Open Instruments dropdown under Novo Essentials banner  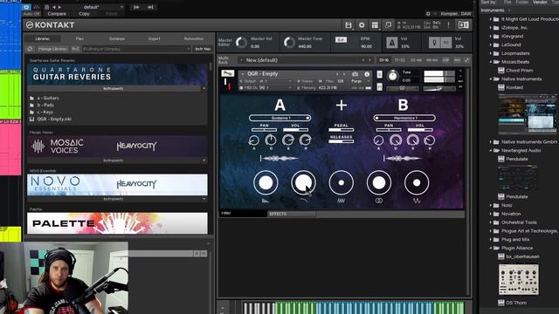(117, 199)
